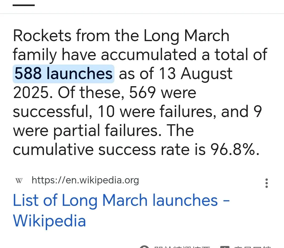Screen dimensions: 284x248
Task: Click the highlighted "588 launches" text
Action: click(x=63, y=74)
